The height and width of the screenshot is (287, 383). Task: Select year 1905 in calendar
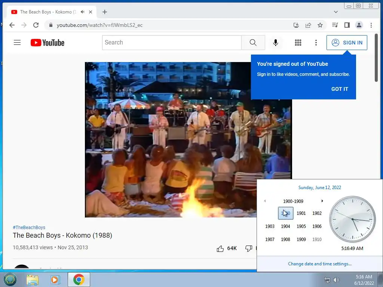click(x=301, y=226)
